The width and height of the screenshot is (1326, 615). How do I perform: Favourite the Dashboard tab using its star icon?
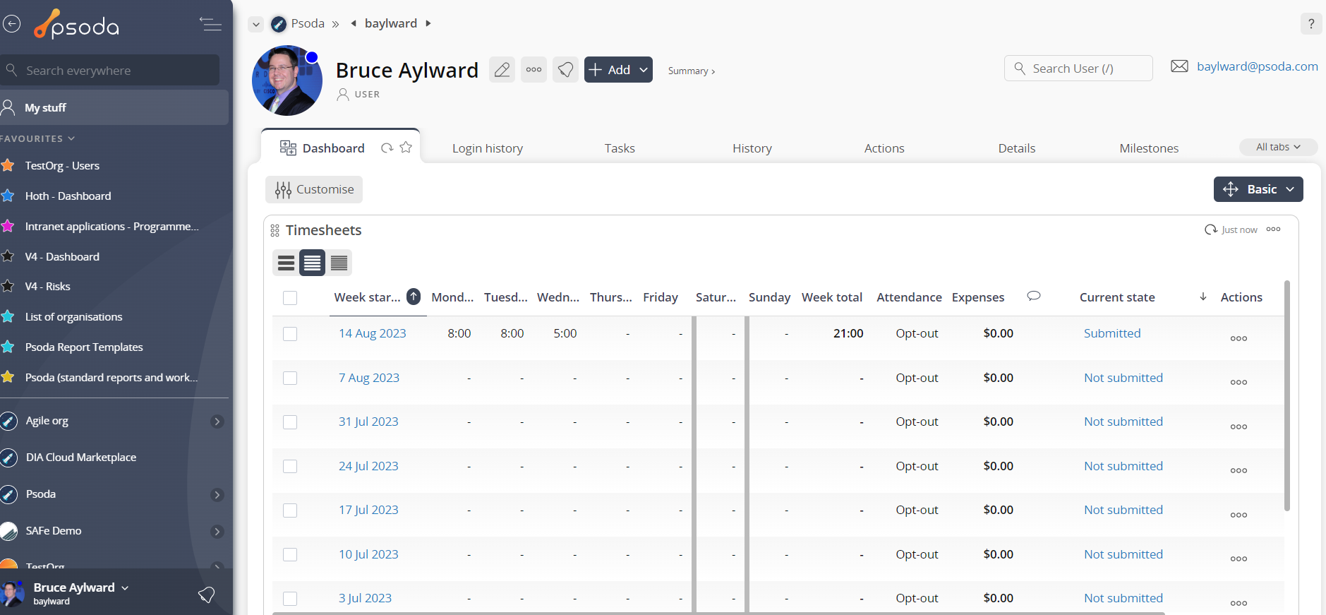406,147
